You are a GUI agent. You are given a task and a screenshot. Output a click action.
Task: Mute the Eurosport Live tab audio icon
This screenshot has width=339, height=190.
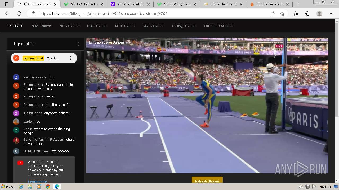[x=26, y=4]
